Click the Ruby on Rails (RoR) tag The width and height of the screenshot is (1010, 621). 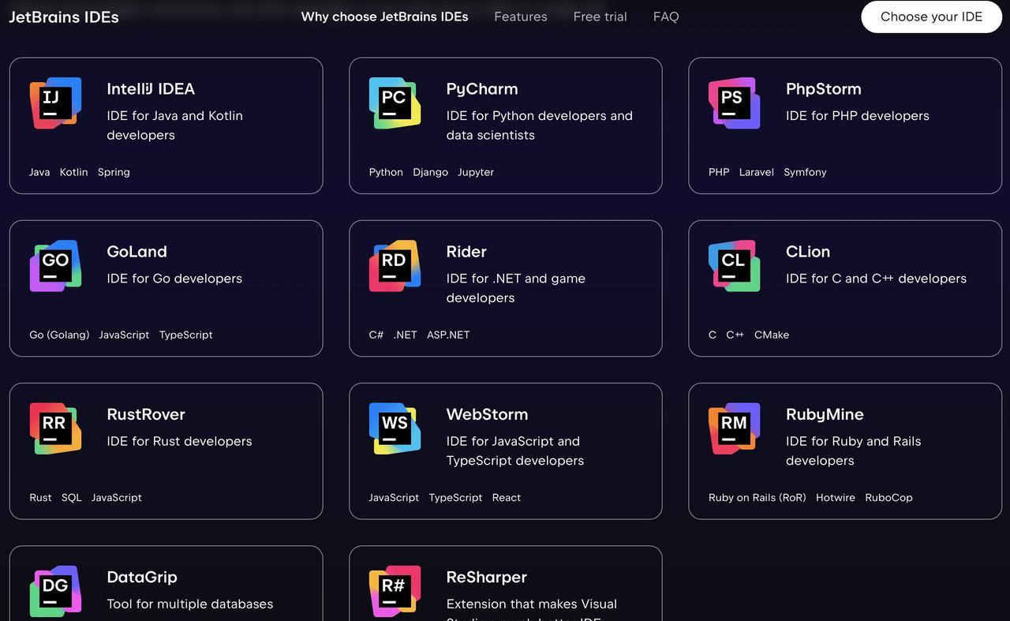[x=757, y=497]
